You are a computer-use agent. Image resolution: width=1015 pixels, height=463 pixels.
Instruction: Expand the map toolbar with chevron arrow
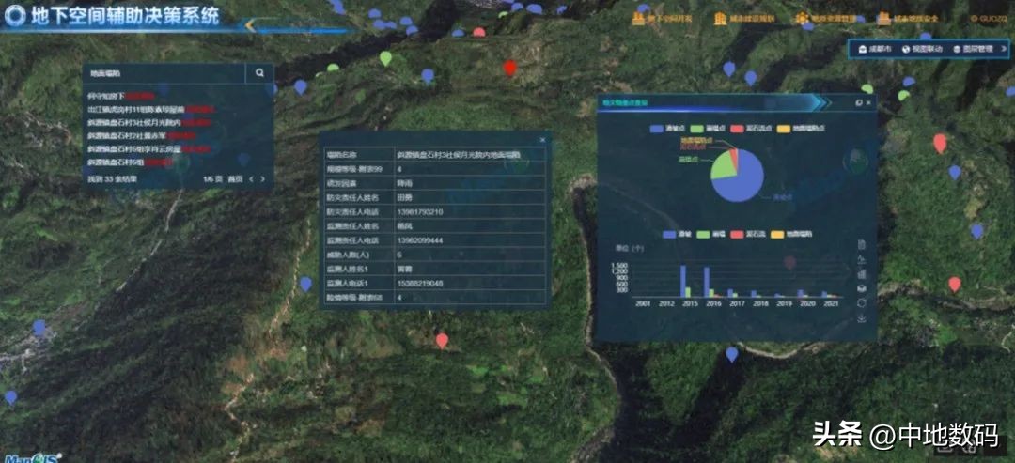(1004, 49)
